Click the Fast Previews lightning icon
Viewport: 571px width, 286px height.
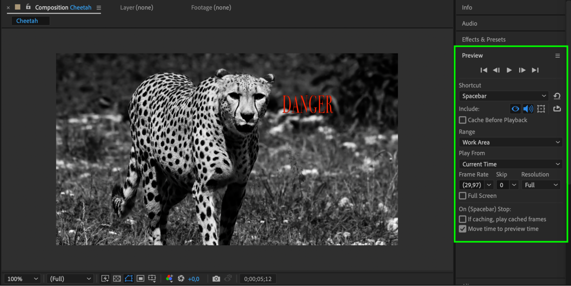105,279
